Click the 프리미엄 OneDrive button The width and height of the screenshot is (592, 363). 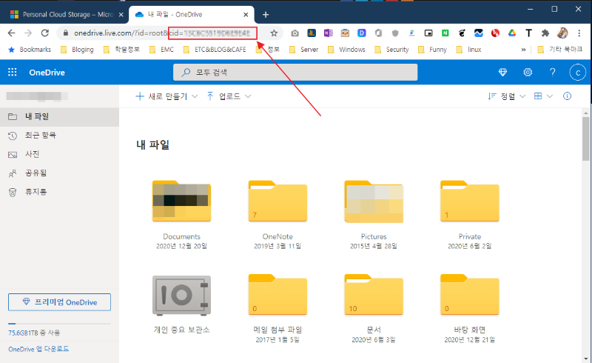tap(60, 302)
